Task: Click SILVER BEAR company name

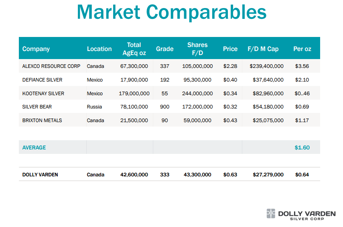Action: point(37,107)
